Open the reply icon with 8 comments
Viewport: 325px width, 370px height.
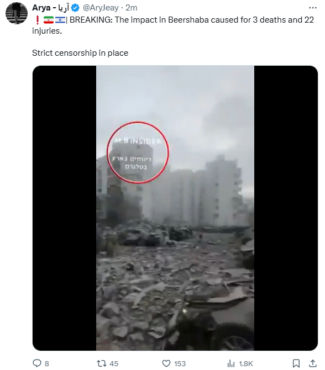point(37,363)
